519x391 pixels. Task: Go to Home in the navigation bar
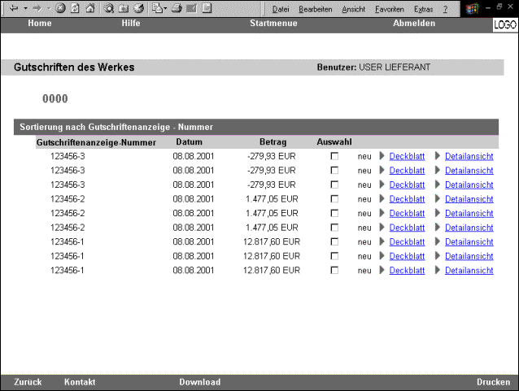[x=40, y=23]
